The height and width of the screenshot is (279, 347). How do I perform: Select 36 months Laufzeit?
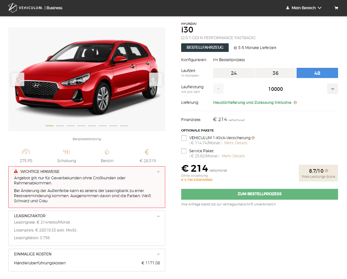(x=276, y=73)
